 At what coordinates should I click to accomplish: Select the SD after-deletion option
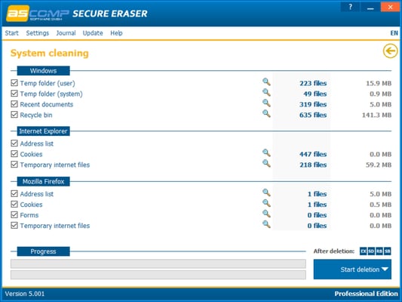371,251
